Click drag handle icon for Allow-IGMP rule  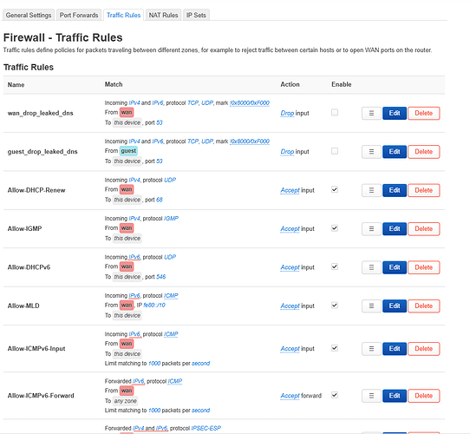point(371,228)
